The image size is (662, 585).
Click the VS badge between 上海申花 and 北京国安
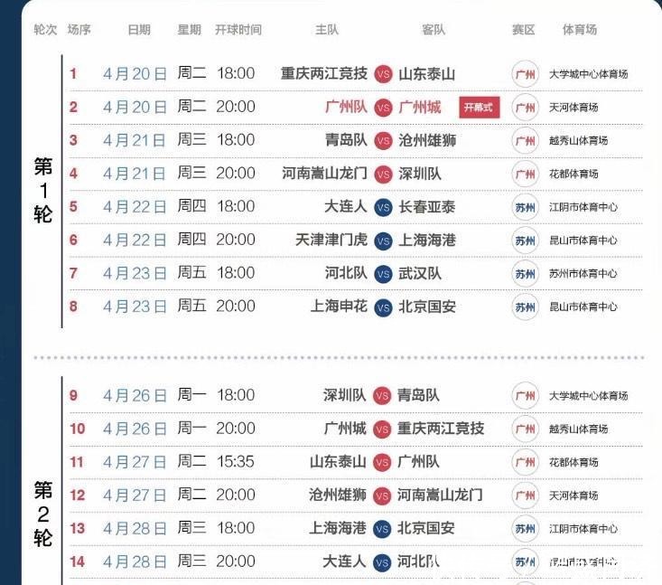click(383, 307)
